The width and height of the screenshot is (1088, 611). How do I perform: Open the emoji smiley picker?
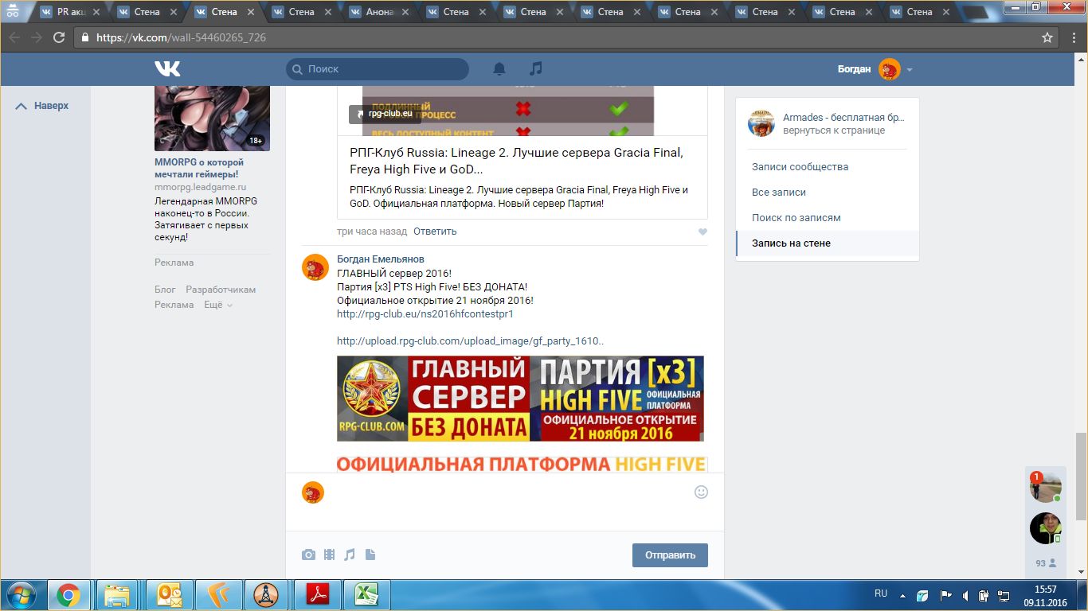(701, 492)
